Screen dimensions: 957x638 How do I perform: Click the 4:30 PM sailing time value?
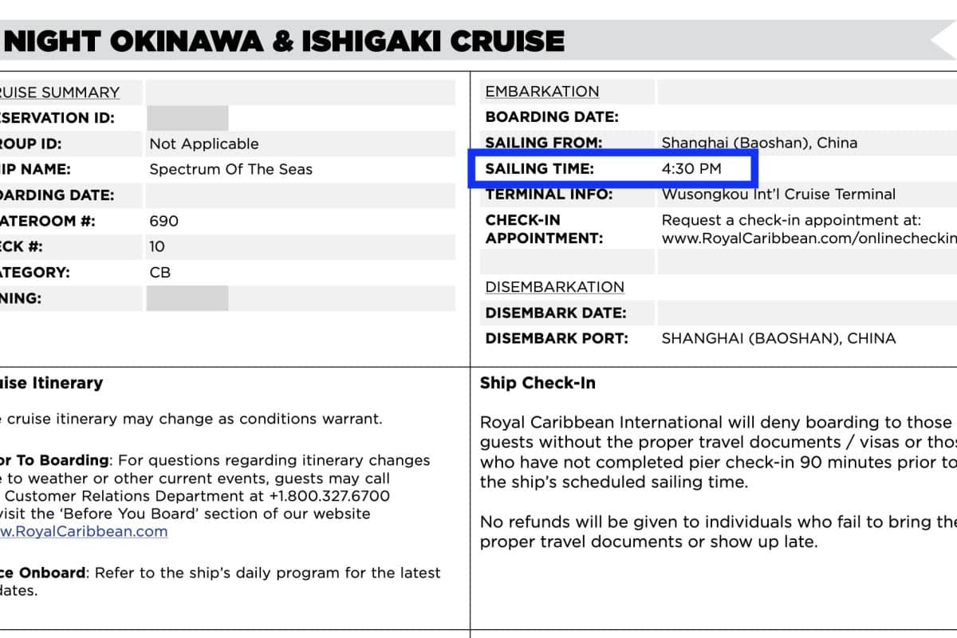point(691,168)
